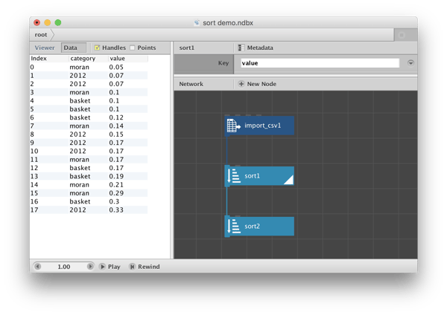Select the sort2 node label
The image size is (447, 315).
click(252, 227)
